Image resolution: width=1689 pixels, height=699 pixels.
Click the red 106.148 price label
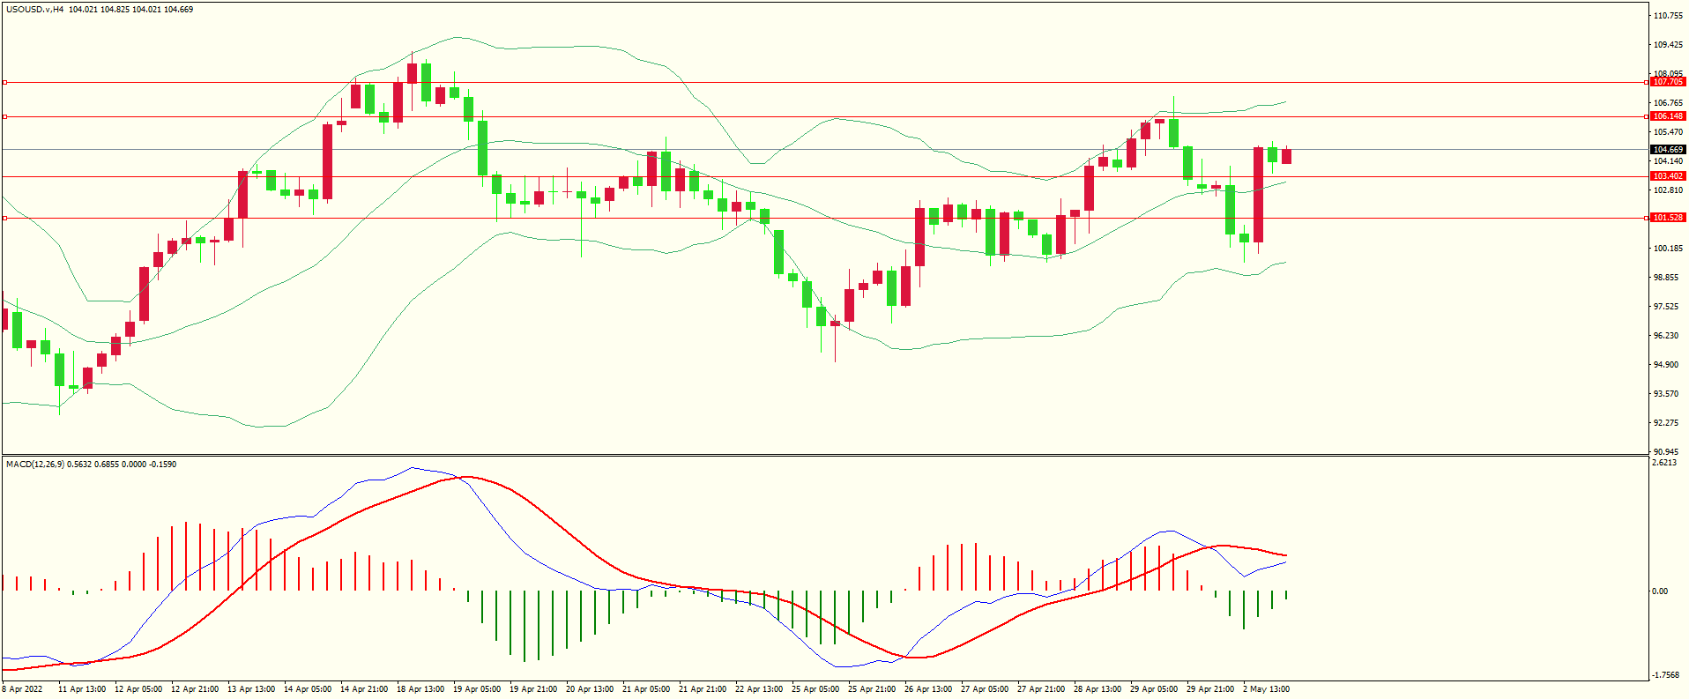[x=1667, y=116]
